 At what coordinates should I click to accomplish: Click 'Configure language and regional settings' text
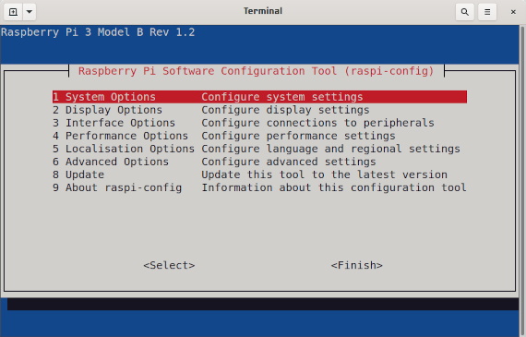point(330,149)
